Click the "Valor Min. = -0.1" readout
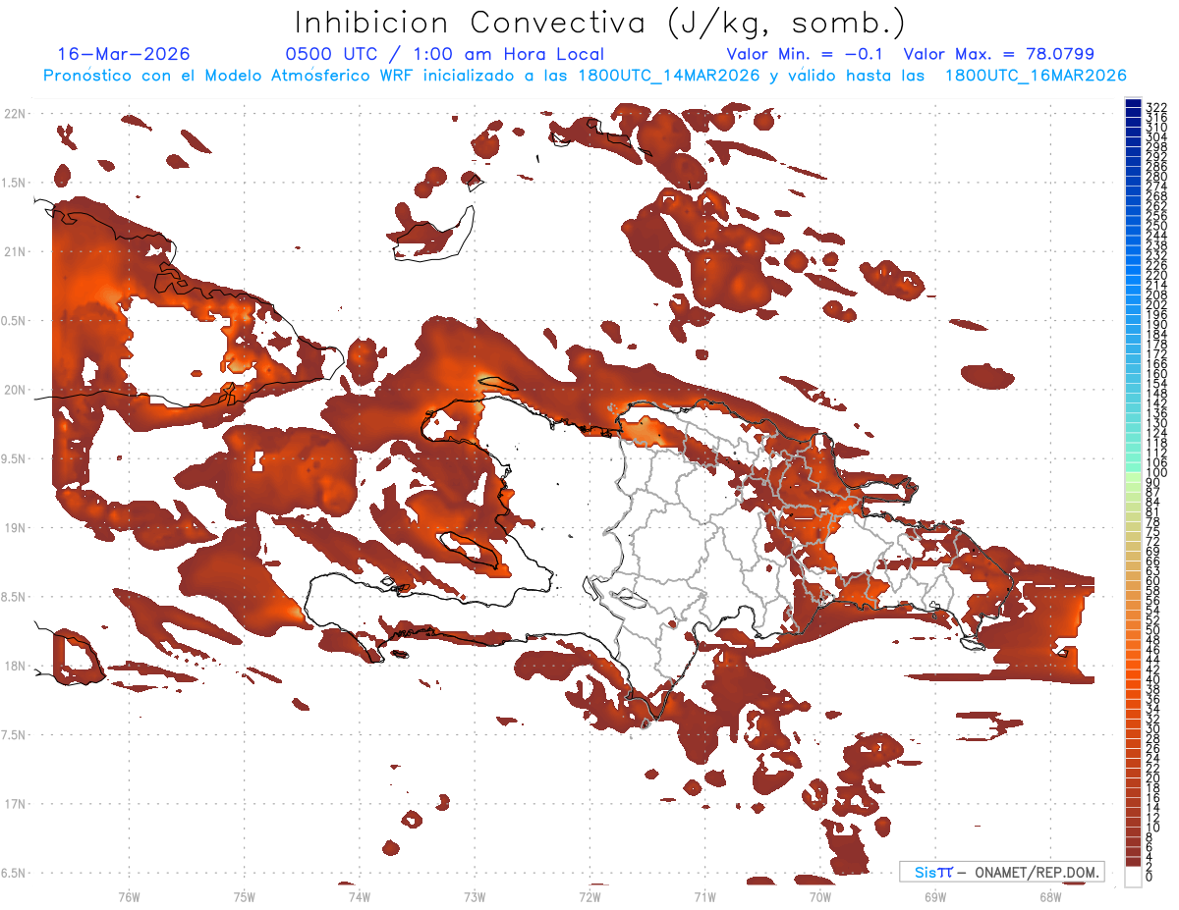This screenshot has width=1179, height=910. pyautogui.click(x=806, y=54)
